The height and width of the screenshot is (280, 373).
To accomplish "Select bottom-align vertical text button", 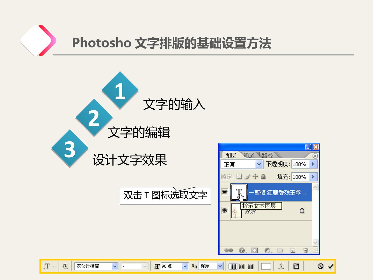I will [251, 267].
